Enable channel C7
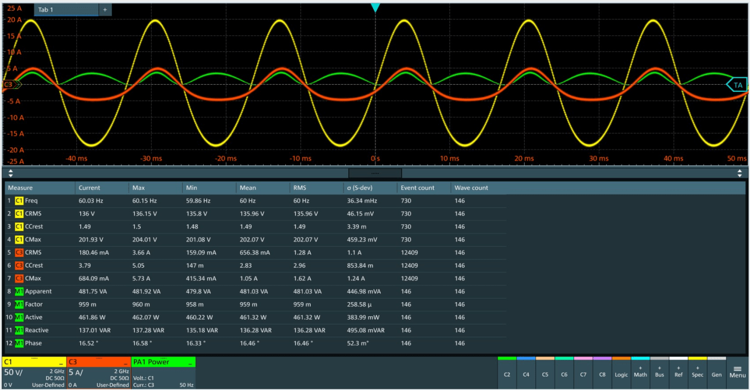This screenshot has height=390, width=750. coord(583,372)
